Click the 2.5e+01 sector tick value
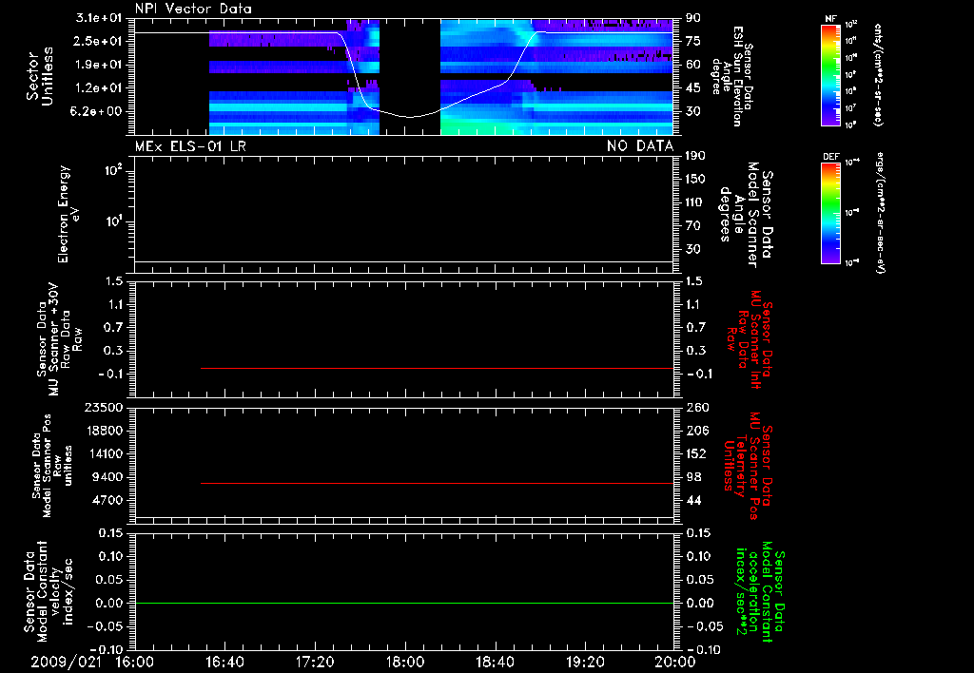Screen dimensions: 974x673 point(99,41)
